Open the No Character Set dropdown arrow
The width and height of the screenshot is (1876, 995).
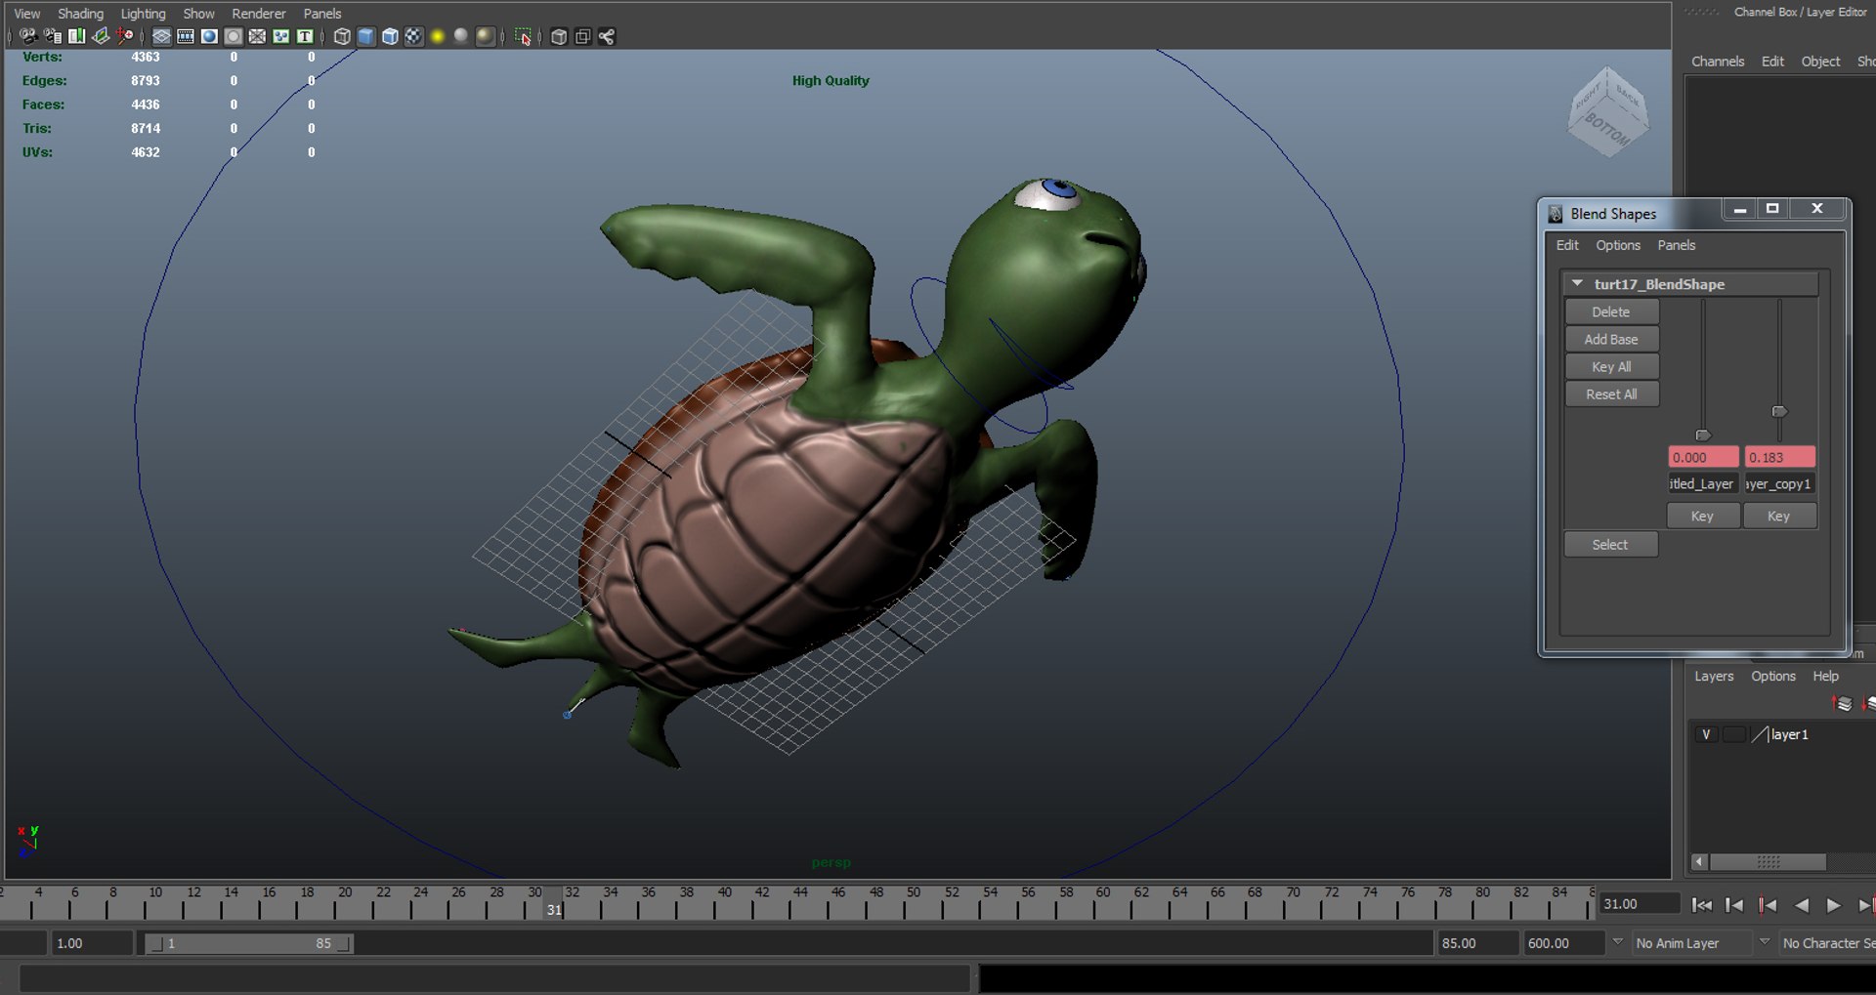pos(1764,942)
